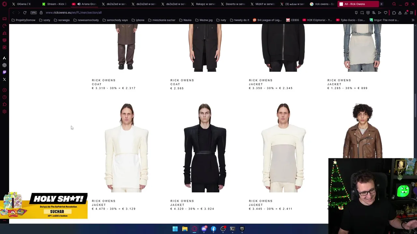Open History clock icon in sidebar
This screenshot has height=234, width=417.
tap(4, 97)
